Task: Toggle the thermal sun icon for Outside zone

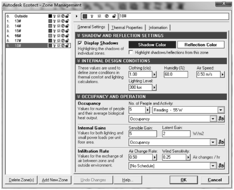Action: click(58, 16)
